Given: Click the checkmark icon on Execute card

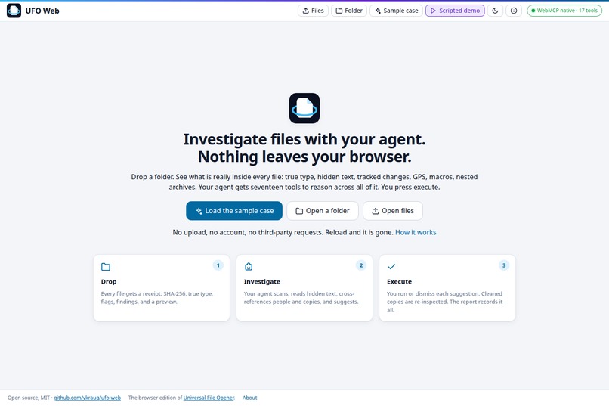Looking at the screenshot, I should tap(391, 267).
